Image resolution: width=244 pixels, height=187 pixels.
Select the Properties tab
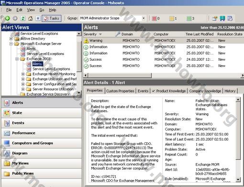pos(95,90)
